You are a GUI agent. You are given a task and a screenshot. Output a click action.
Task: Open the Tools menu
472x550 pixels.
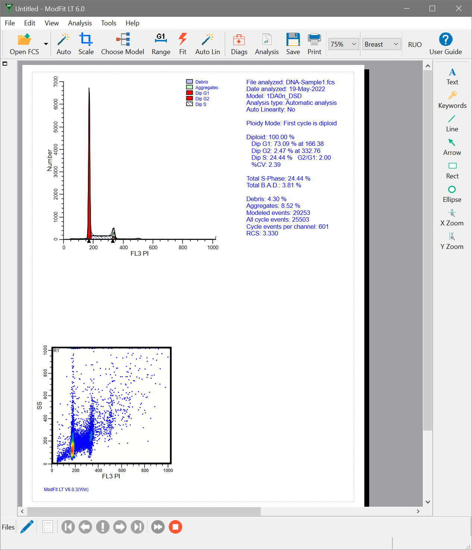108,23
